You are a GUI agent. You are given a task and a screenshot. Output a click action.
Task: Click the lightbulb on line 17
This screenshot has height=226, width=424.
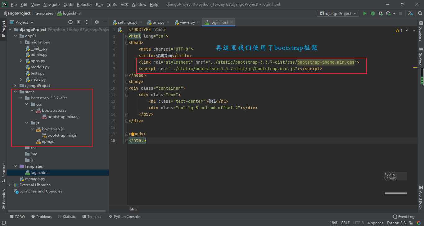coord(133,134)
